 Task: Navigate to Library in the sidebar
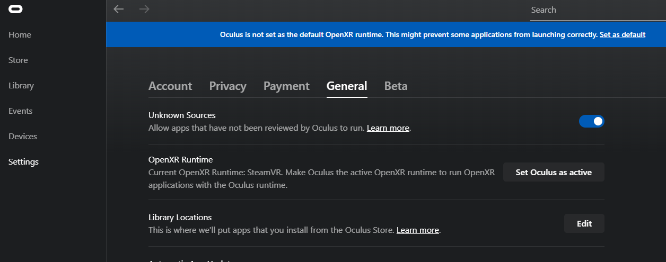click(21, 86)
